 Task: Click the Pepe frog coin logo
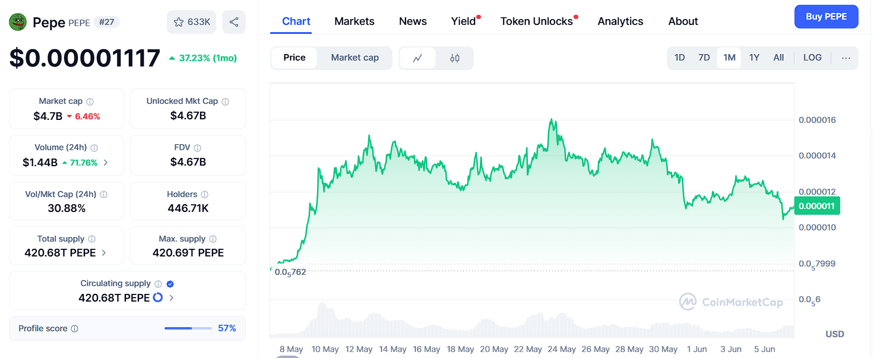point(18,22)
